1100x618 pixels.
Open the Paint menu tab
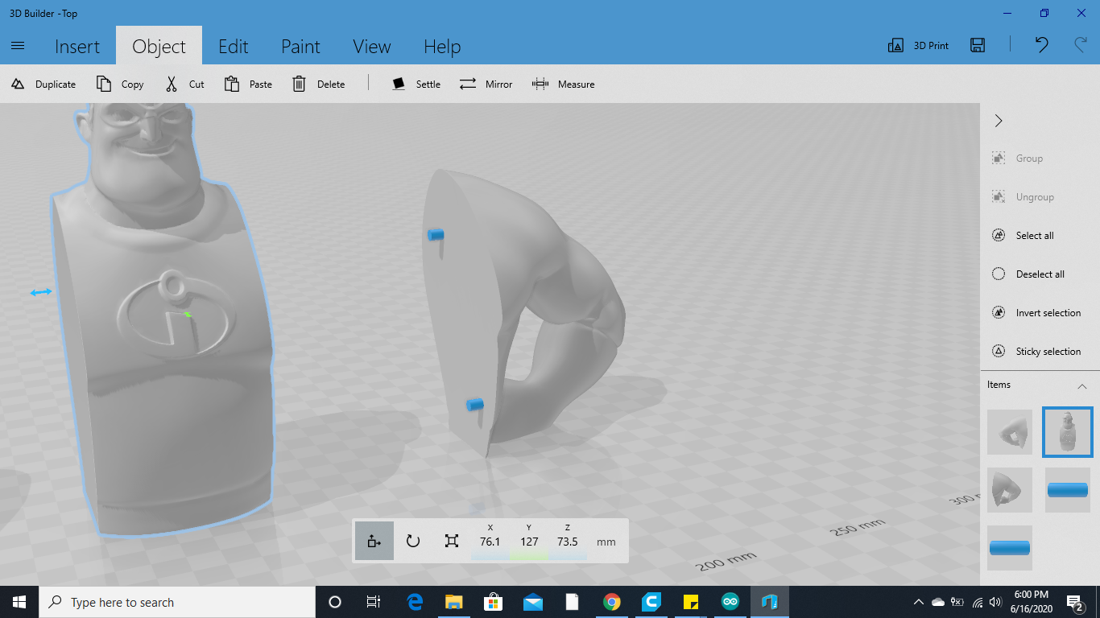tap(300, 46)
